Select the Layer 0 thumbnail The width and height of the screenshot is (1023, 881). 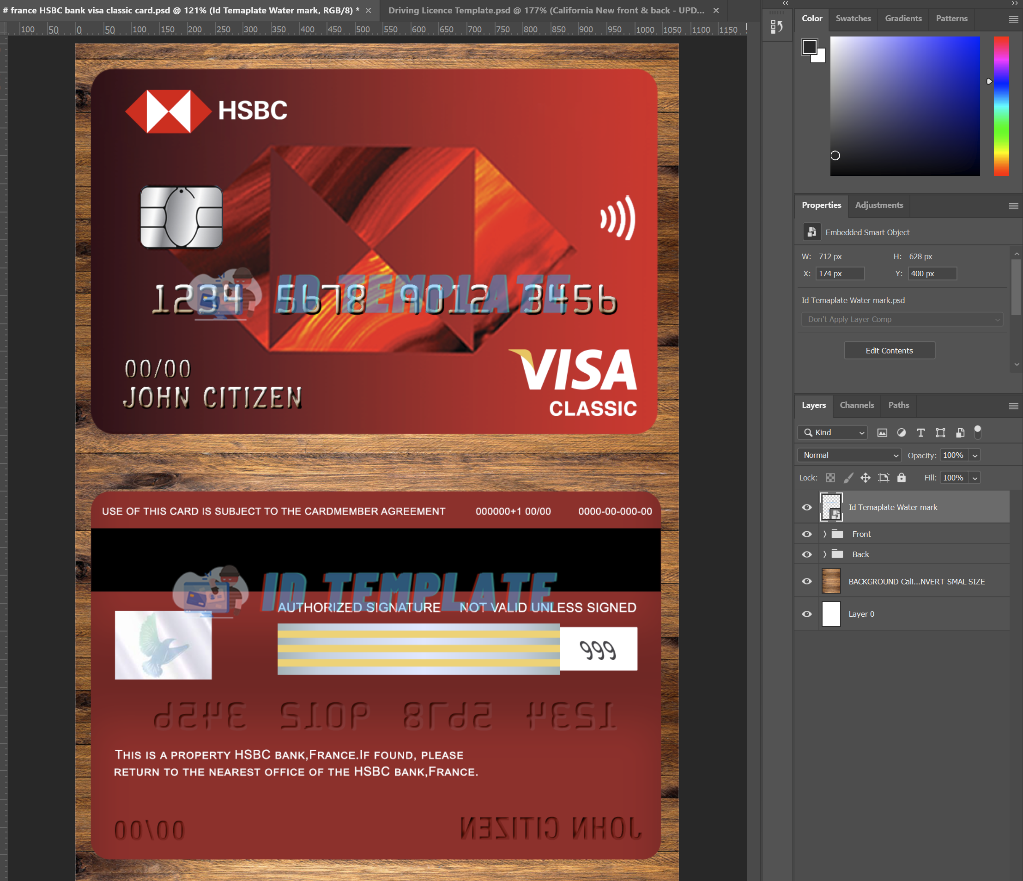[831, 614]
